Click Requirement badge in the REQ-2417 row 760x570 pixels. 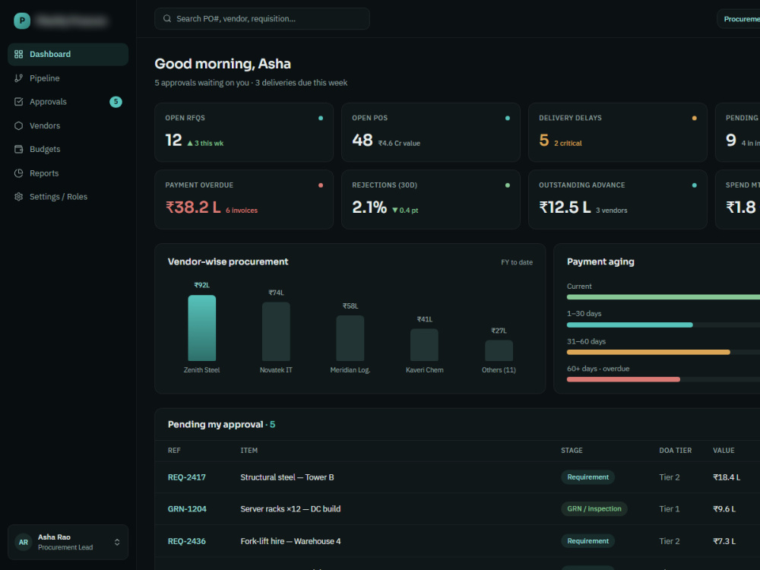[588, 477]
